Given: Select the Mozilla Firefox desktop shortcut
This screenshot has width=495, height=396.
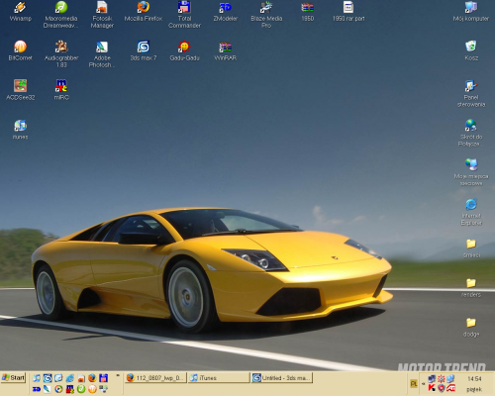Looking at the screenshot, I should coord(144,12).
